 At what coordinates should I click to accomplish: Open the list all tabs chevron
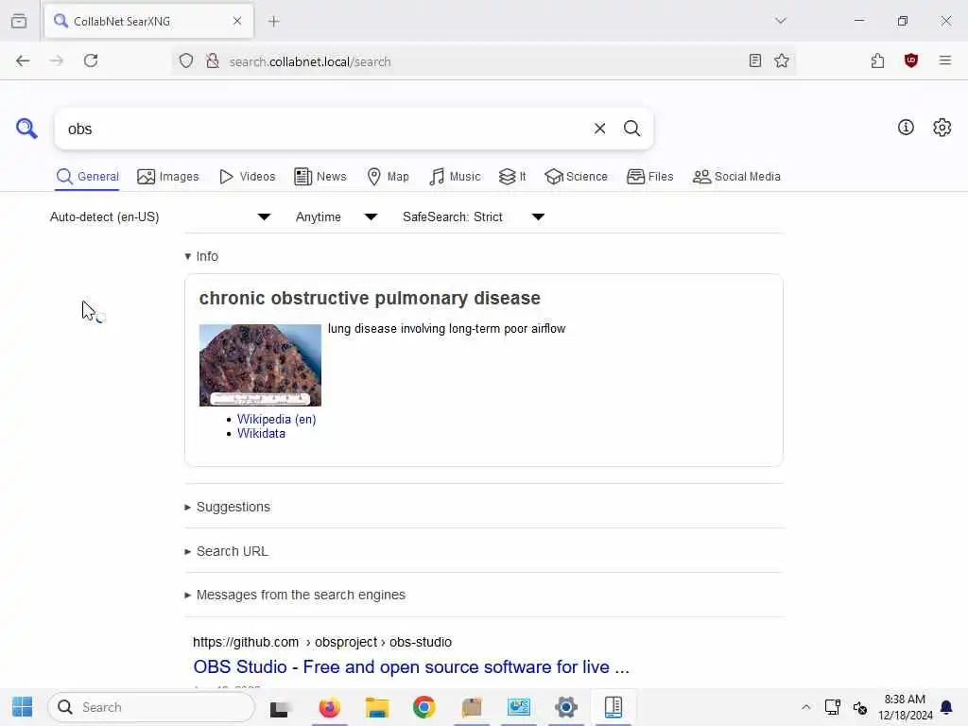pyautogui.click(x=780, y=21)
